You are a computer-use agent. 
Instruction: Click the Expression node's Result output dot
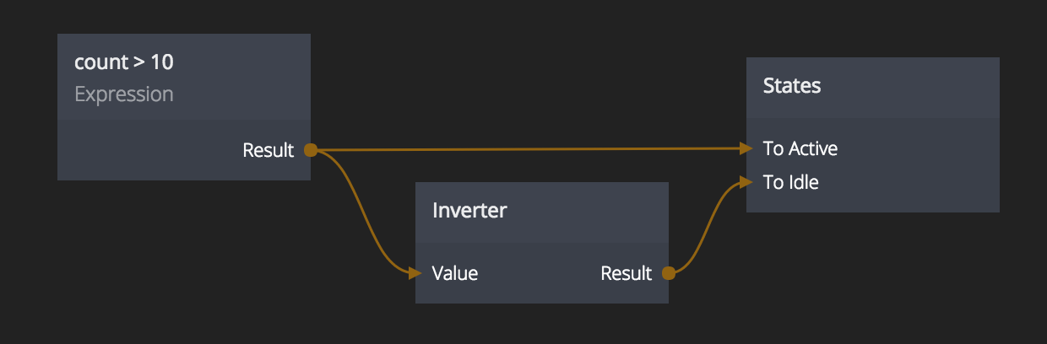pos(310,150)
